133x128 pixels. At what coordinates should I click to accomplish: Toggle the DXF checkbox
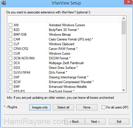(10, 77)
